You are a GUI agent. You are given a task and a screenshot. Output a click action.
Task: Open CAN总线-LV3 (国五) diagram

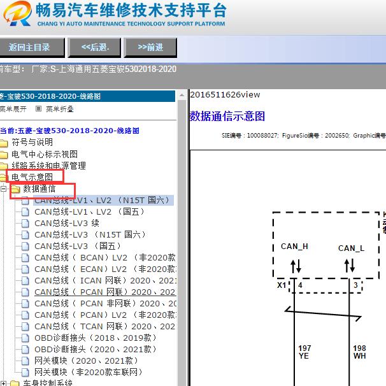pyautogui.click(x=78, y=246)
